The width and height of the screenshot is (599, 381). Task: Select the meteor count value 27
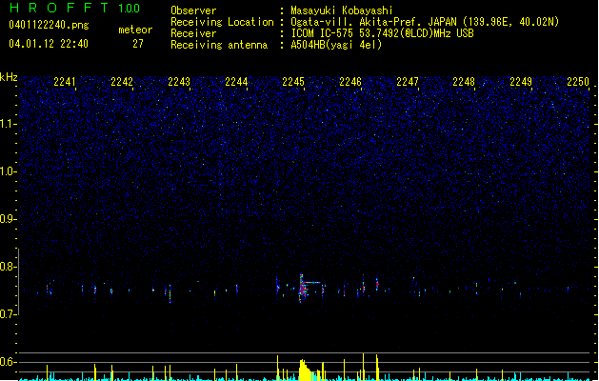[138, 44]
